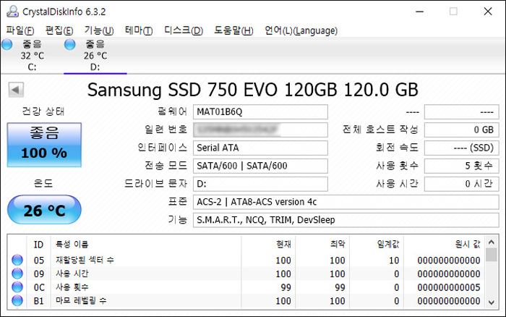Click the ACS-2 standard field

coord(346,202)
